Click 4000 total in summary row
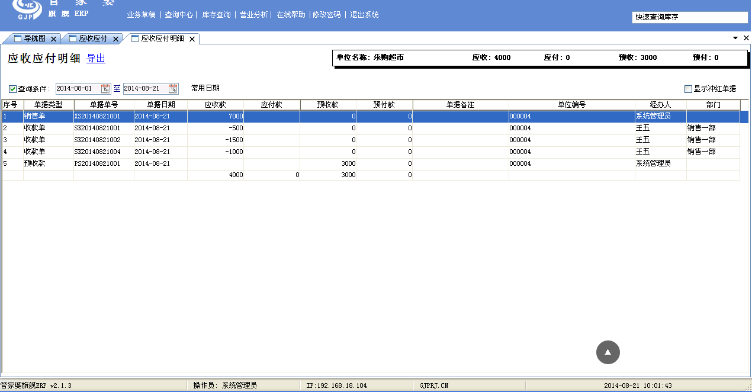752x392 pixels. pyautogui.click(x=216, y=175)
